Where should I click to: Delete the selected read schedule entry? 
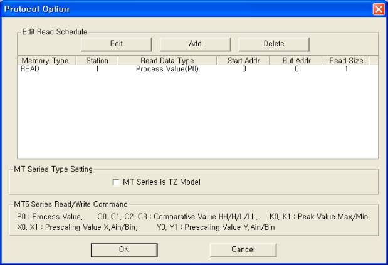(273, 44)
